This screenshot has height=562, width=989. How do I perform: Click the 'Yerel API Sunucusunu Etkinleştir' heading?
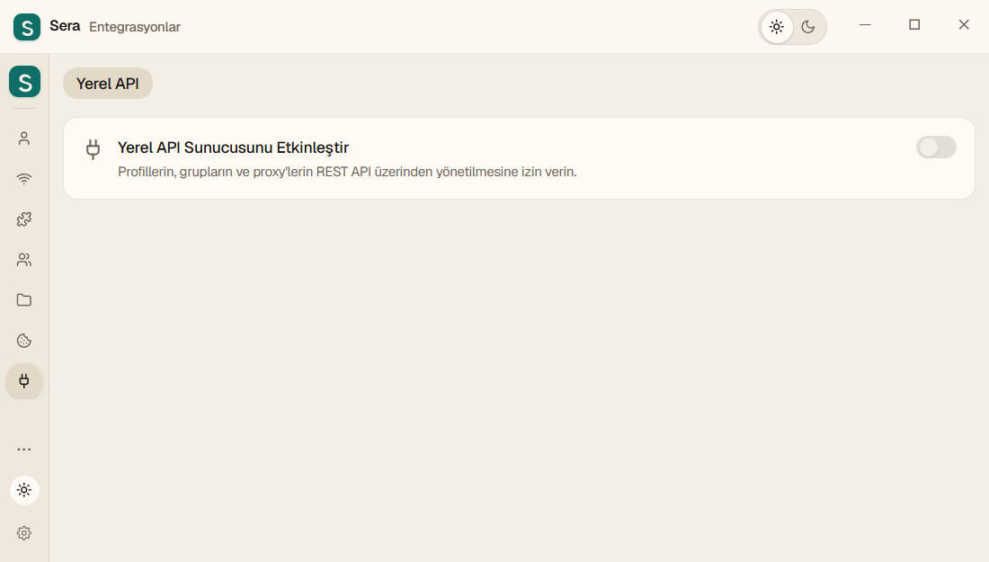click(234, 147)
